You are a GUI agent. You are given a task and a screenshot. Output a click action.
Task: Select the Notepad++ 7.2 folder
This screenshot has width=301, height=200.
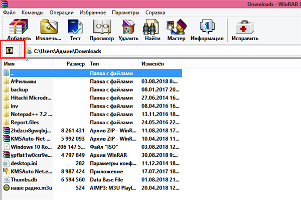point(31,114)
